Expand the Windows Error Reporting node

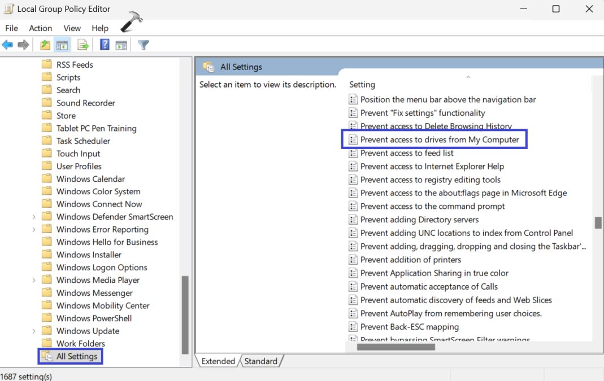34,230
